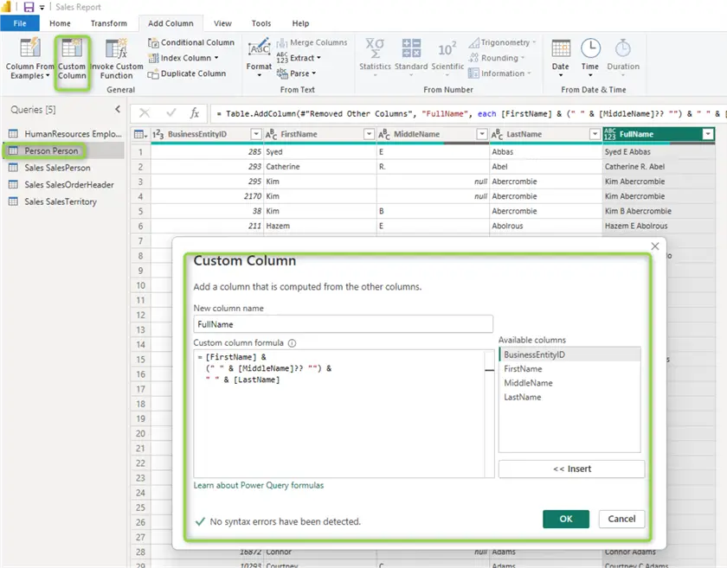
Task: Open the LastName column filter dropdown
Action: 595,134
